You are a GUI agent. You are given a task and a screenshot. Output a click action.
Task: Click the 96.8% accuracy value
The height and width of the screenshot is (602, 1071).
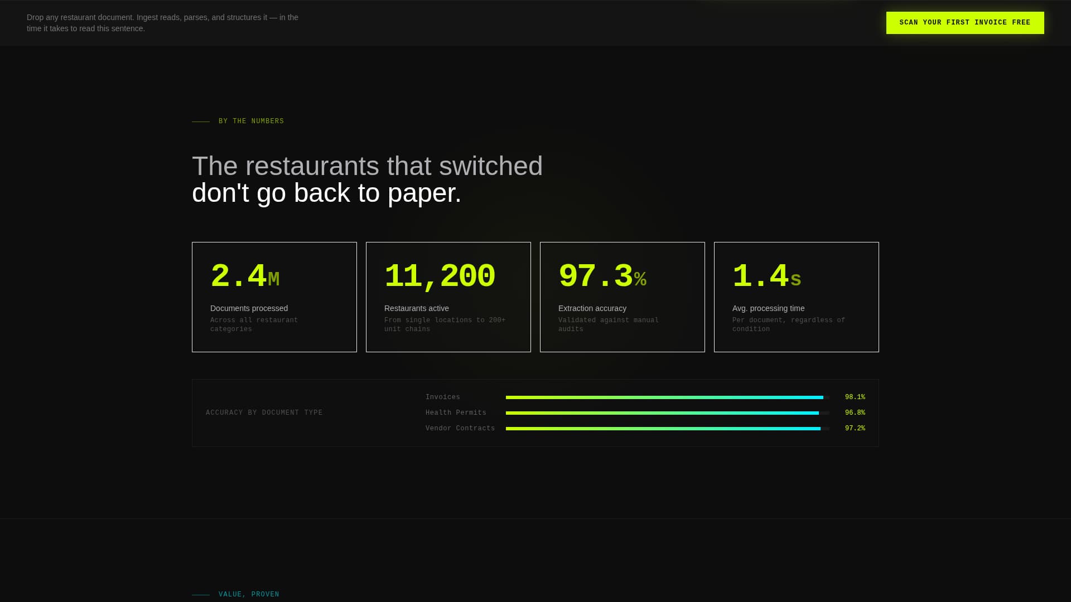tap(855, 413)
